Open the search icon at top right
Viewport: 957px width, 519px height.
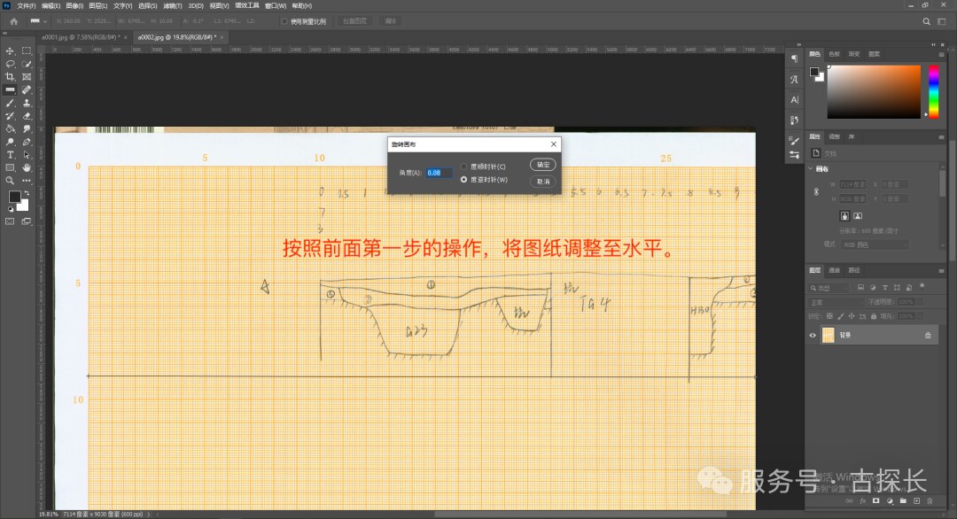(927, 21)
